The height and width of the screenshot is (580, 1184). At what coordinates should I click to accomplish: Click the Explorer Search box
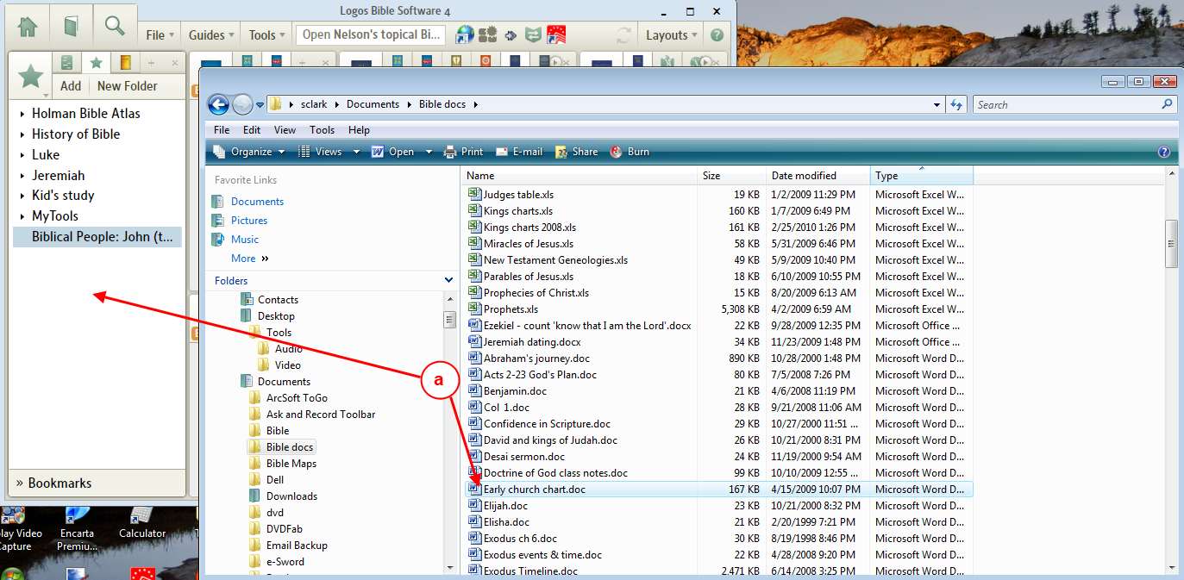(x=1074, y=104)
